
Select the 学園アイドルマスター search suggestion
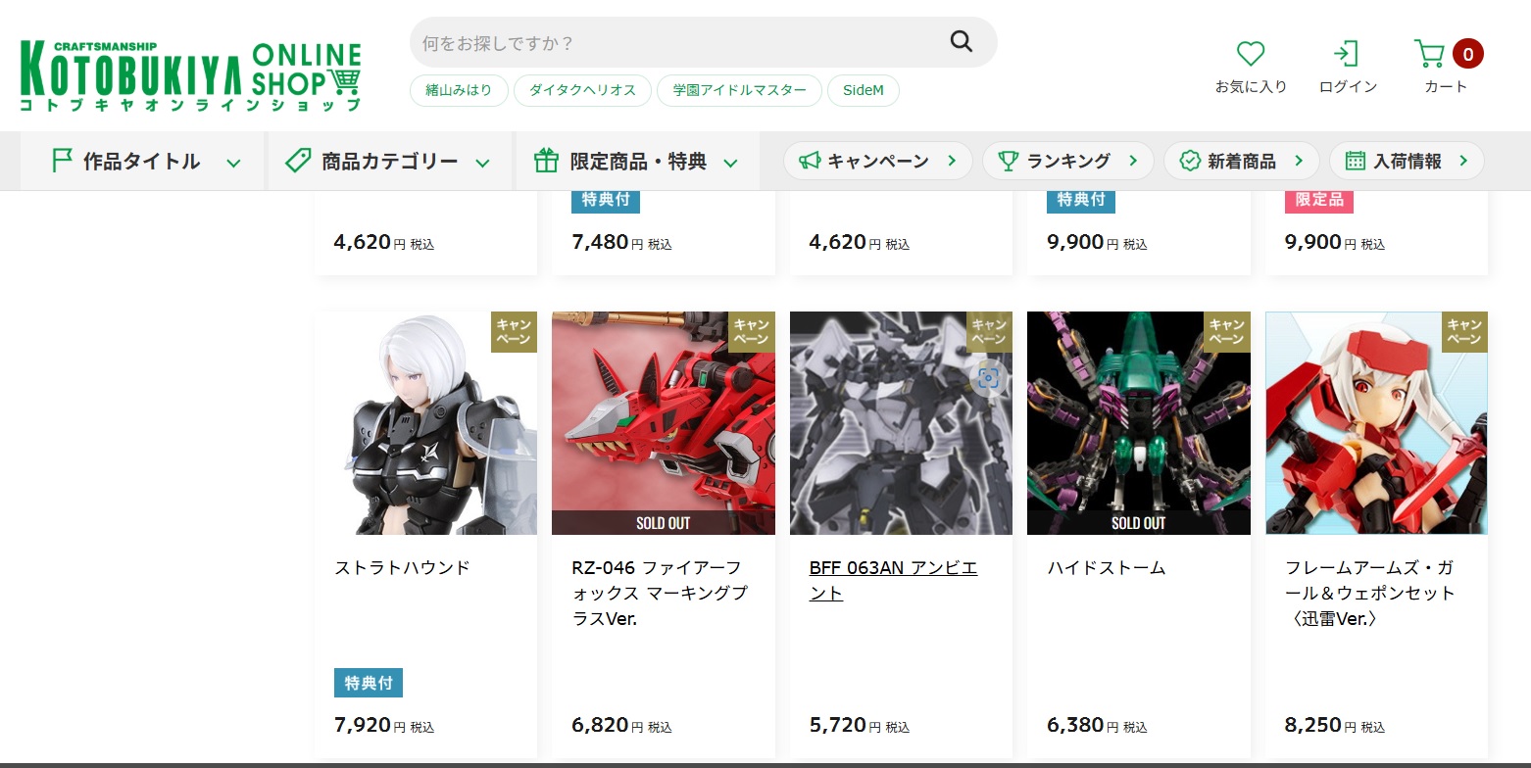pyautogui.click(x=739, y=90)
